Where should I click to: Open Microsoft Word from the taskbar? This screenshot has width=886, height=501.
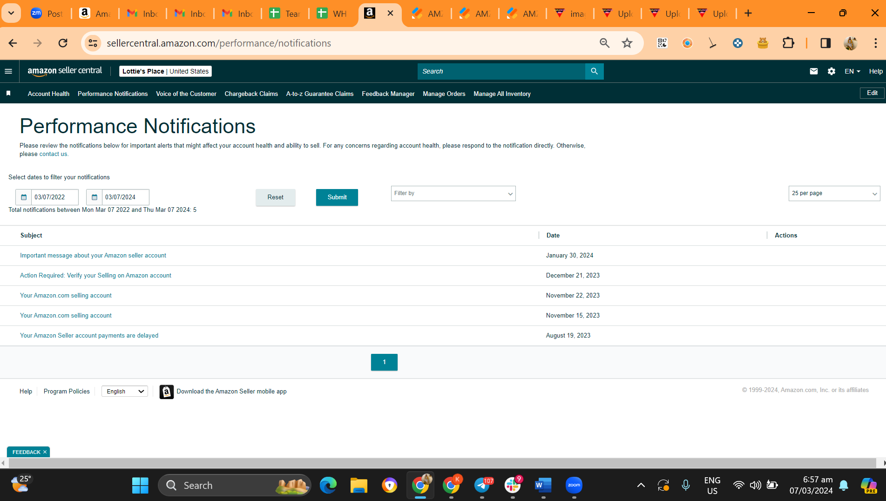coord(543,485)
